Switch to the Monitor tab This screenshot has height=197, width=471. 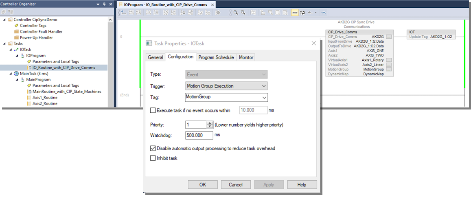pyautogui.click(x=246, y=57)
